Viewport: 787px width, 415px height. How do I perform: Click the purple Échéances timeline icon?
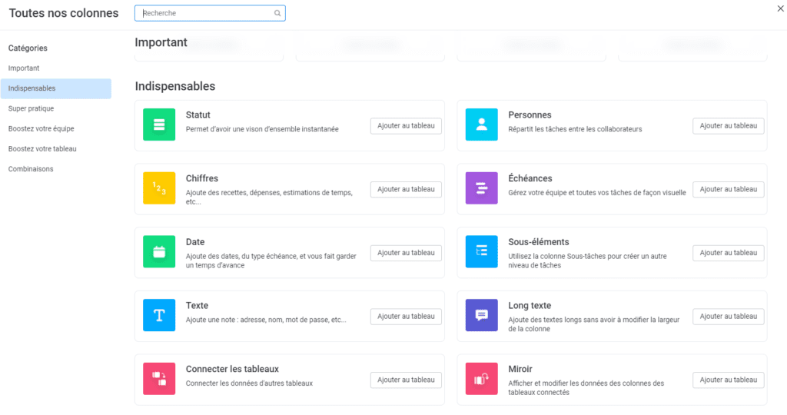click(481, 188)
